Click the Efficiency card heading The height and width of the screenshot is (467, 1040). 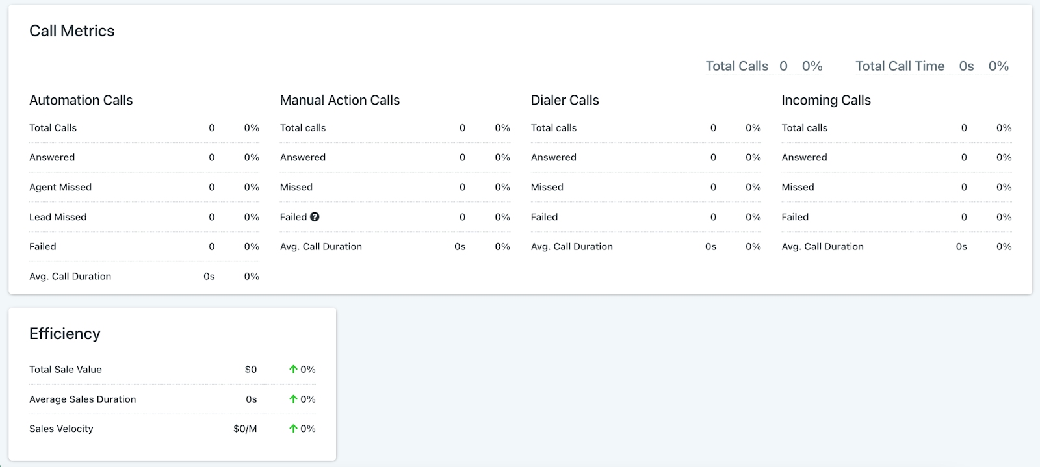(64, 334)
